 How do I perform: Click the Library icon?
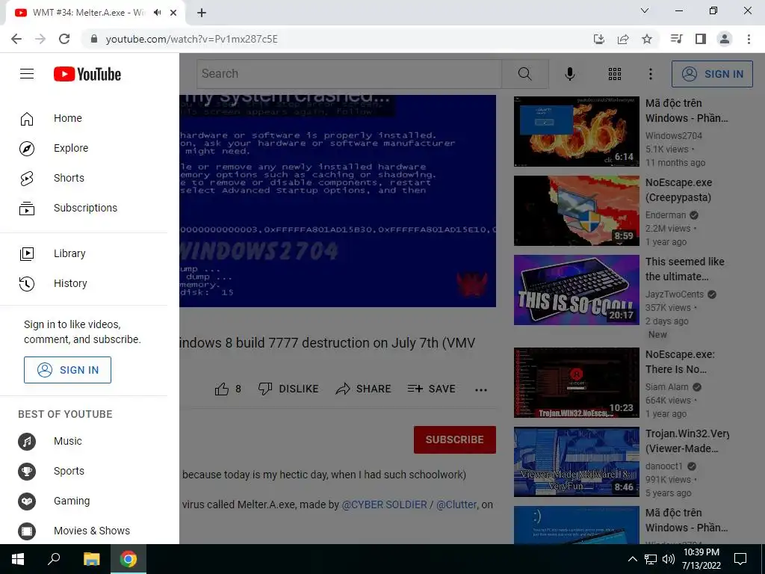[27, 254]
